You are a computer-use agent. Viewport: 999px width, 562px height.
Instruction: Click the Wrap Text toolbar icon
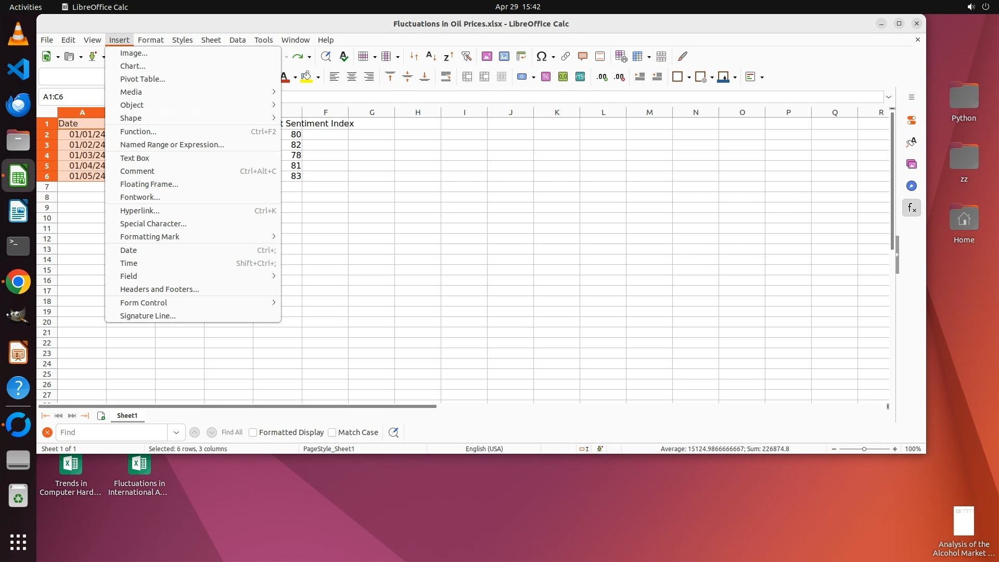[446, 77]
